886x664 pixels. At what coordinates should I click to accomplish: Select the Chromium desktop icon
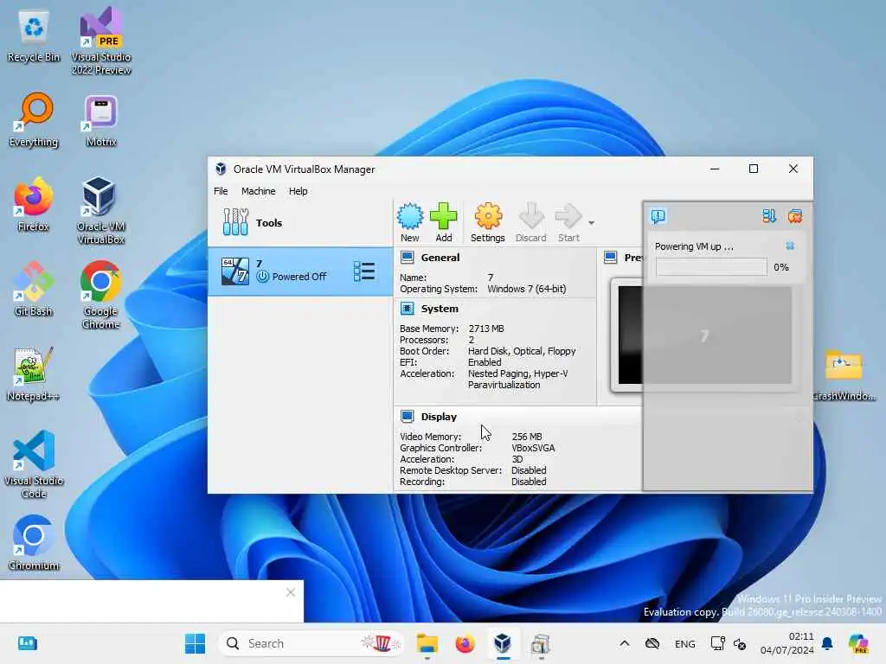34,543
